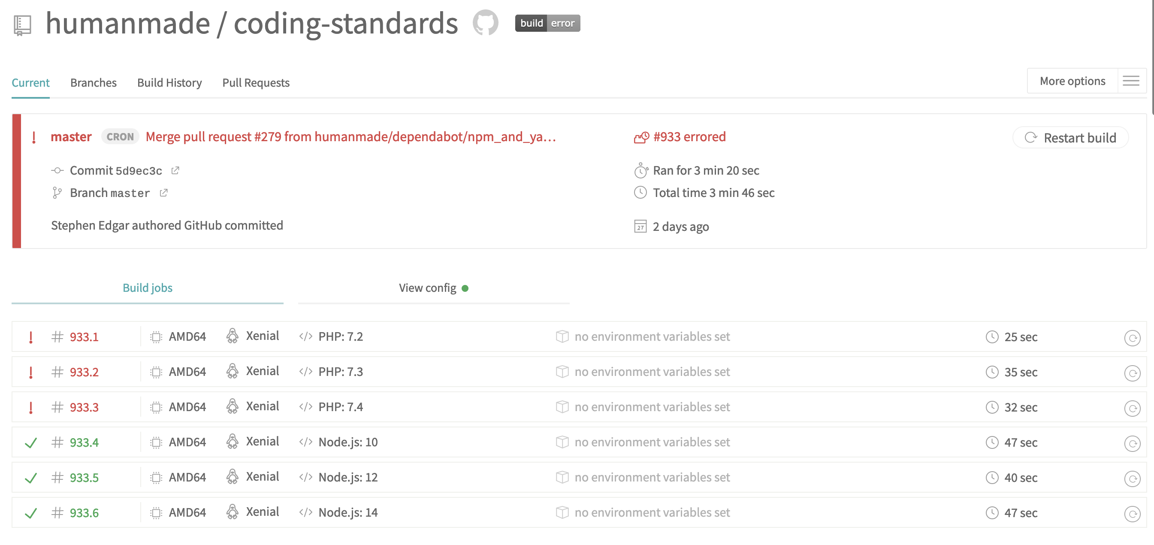
Task: Open job 933.2 PHP 7.3 row
Action: 341,372
